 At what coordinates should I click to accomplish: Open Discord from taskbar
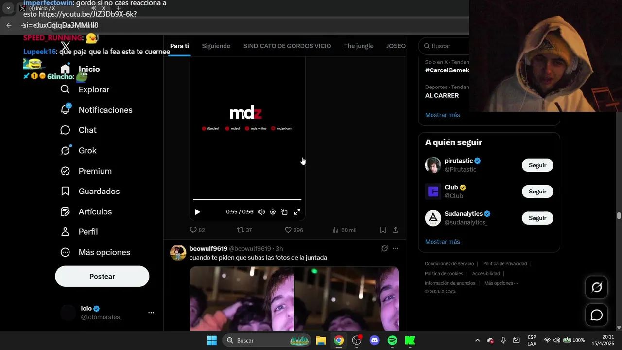374,340
